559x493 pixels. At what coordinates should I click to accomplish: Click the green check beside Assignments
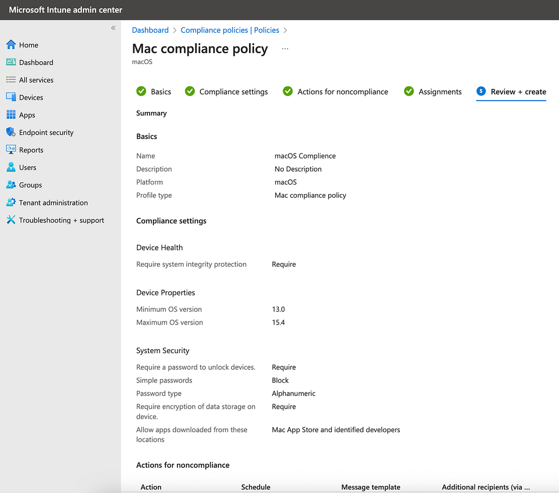tap(409, 91)
